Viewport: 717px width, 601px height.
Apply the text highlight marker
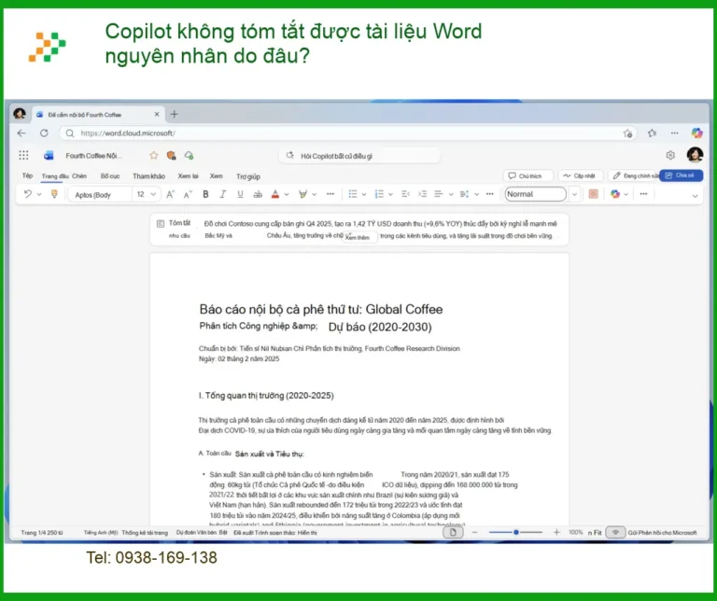pos(302,194)
